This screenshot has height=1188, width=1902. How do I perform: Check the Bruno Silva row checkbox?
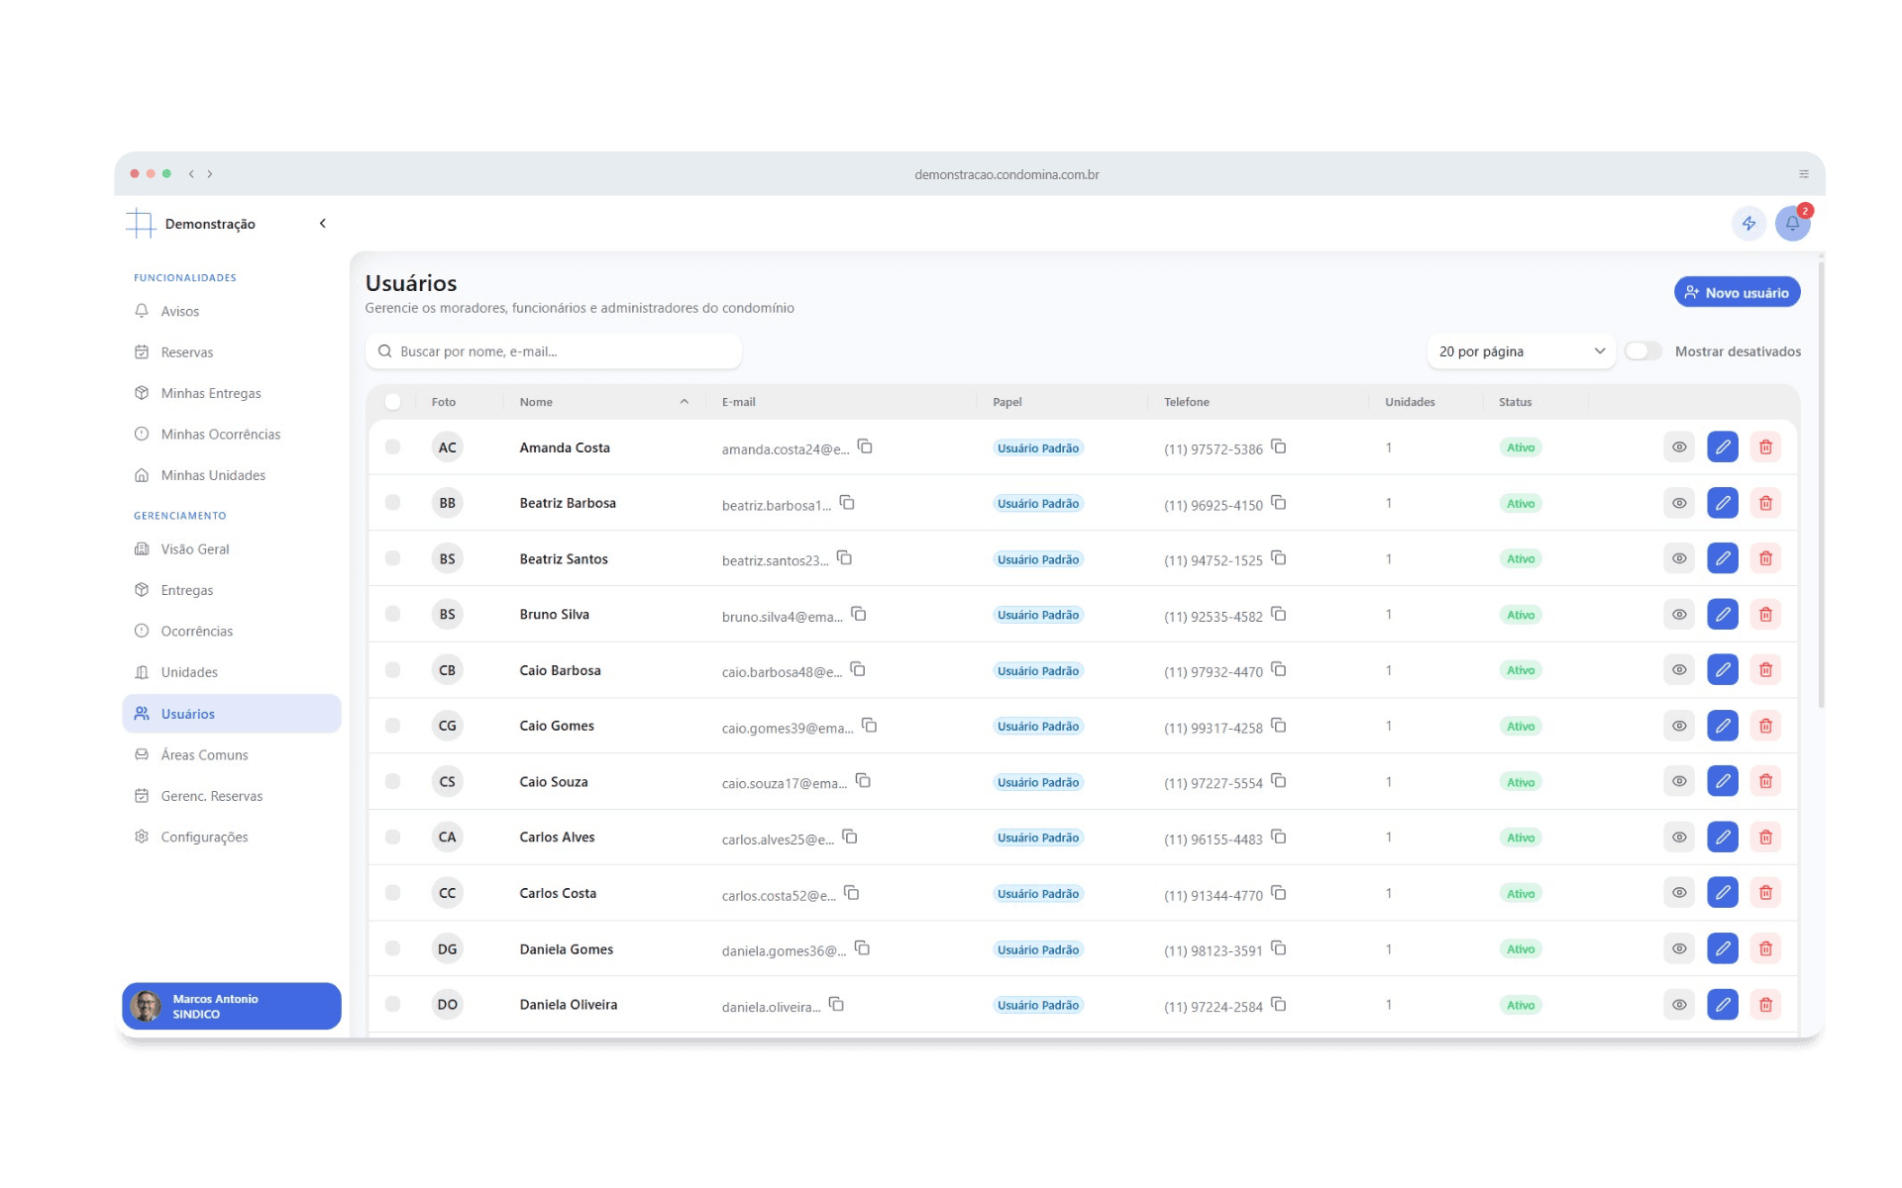point(393,614)
